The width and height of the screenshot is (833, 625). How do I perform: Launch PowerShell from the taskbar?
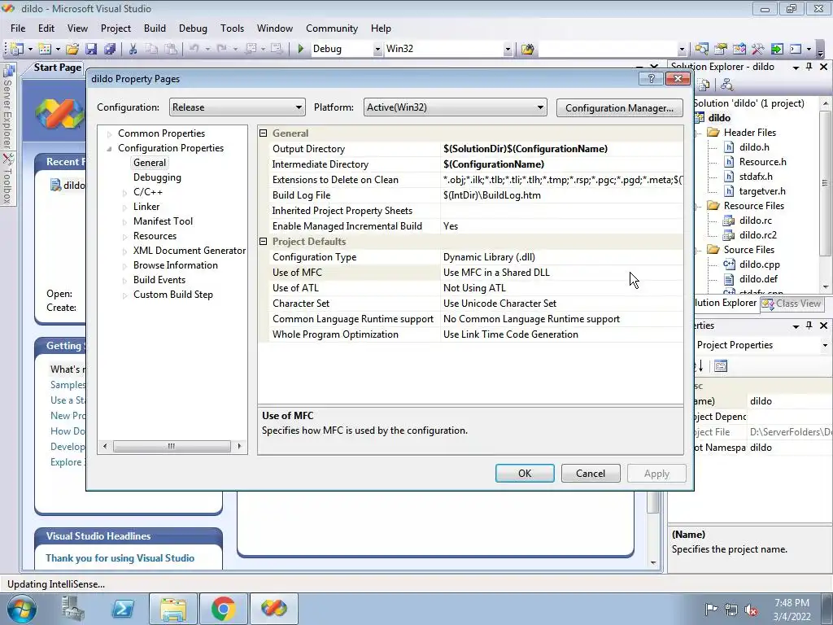click(x=123, y=609)
